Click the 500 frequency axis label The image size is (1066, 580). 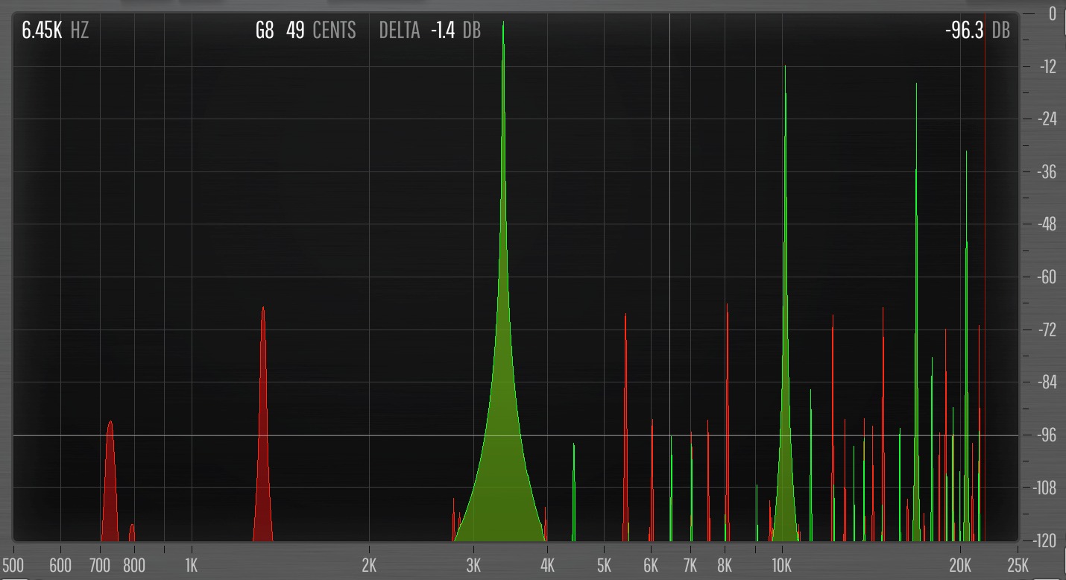pyautogui.click(x=13, y=564)
